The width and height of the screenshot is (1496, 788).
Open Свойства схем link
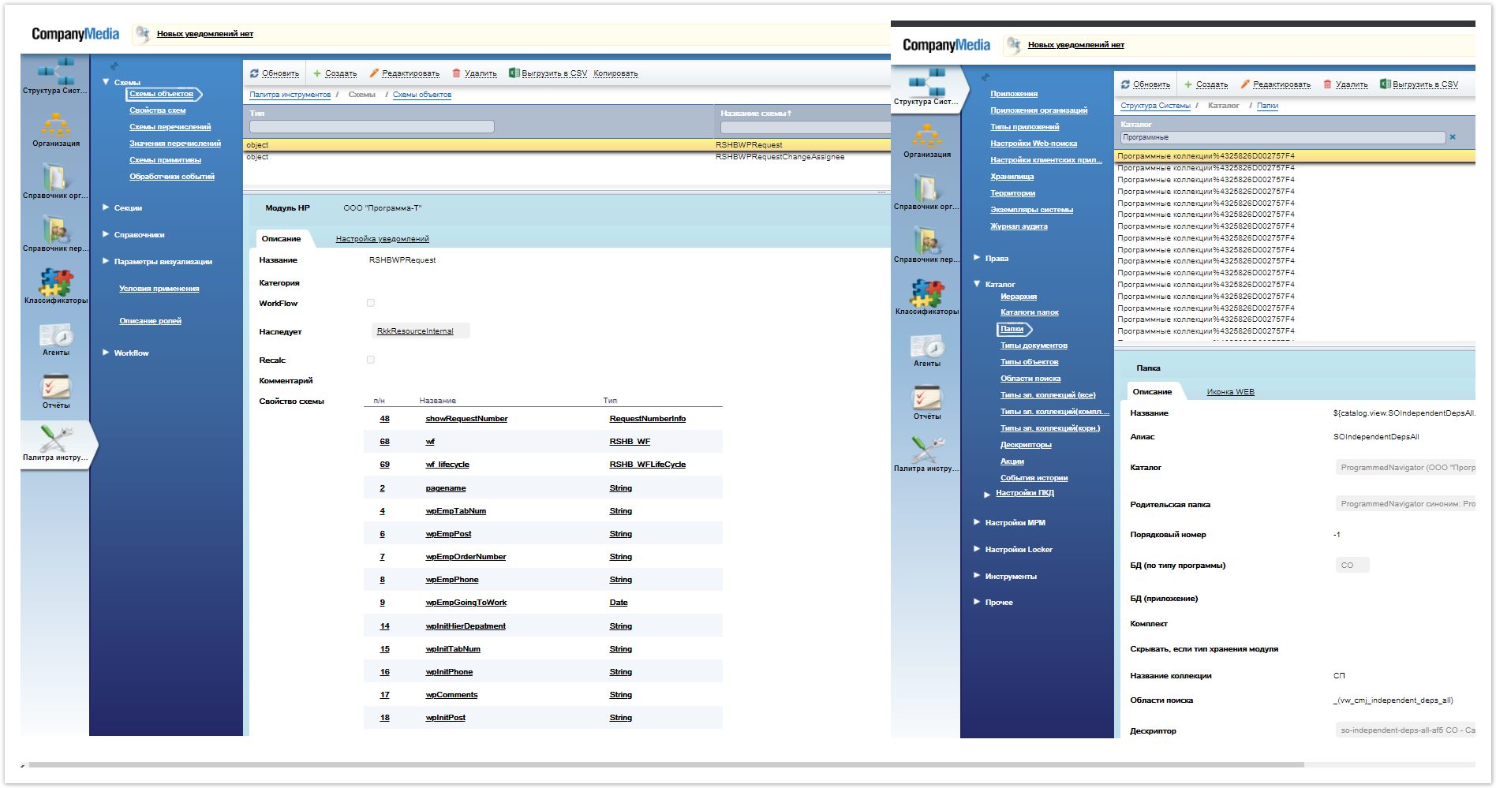coord(158,110)
